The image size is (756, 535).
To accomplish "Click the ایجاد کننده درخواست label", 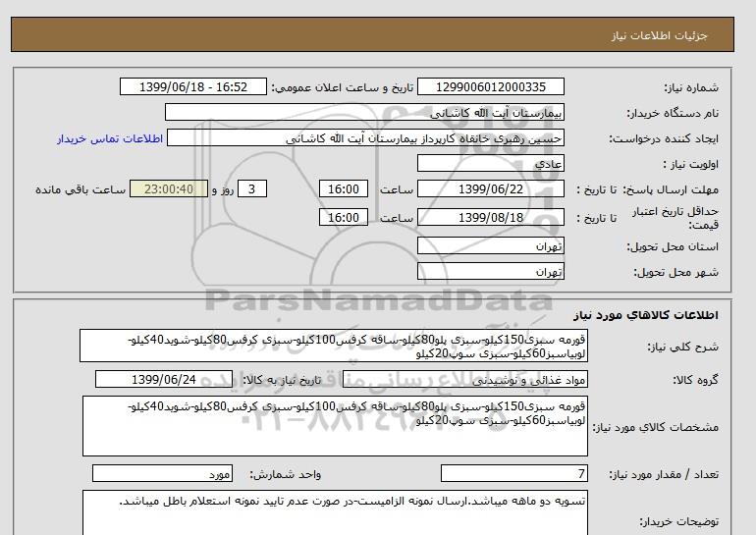I will 664,138.
